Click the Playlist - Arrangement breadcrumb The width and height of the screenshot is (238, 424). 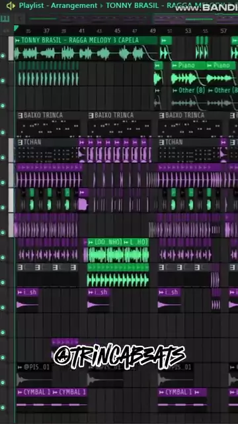coord(58,6)
